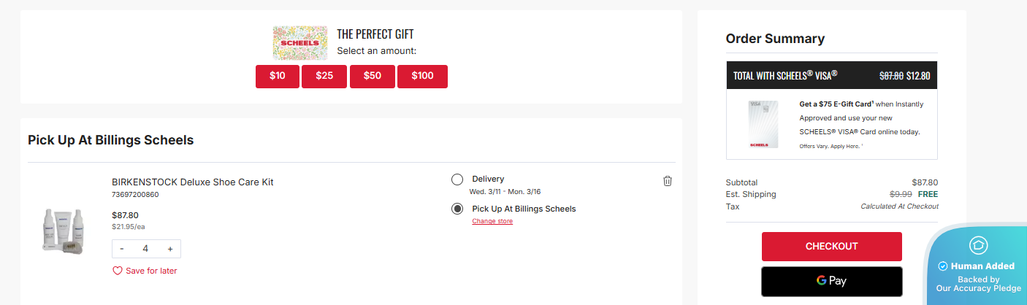
Task: Open the BIRKENSTOCK Deluxe Shoe Care Kit title
Action: [192, 182]
